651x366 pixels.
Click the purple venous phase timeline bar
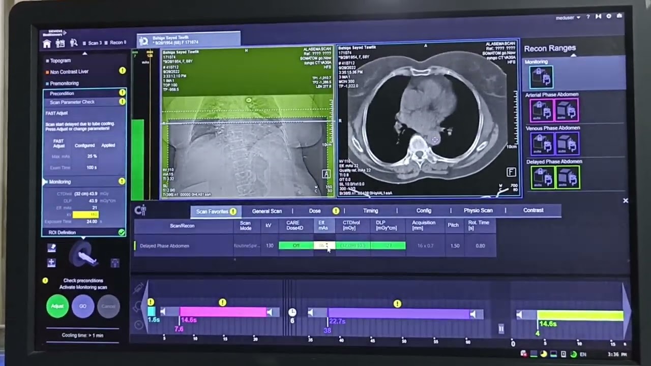click(x=398, y=314)
